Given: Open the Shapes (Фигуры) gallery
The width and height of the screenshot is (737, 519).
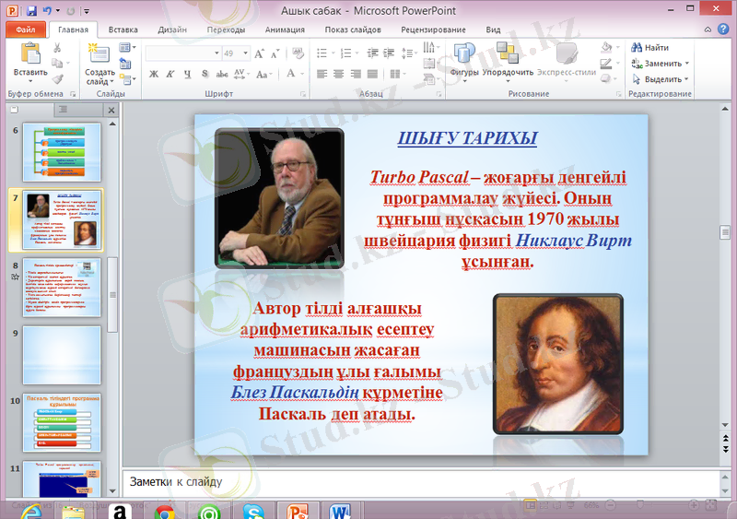Looking at the screenshot, I should (x=463, y=54).
